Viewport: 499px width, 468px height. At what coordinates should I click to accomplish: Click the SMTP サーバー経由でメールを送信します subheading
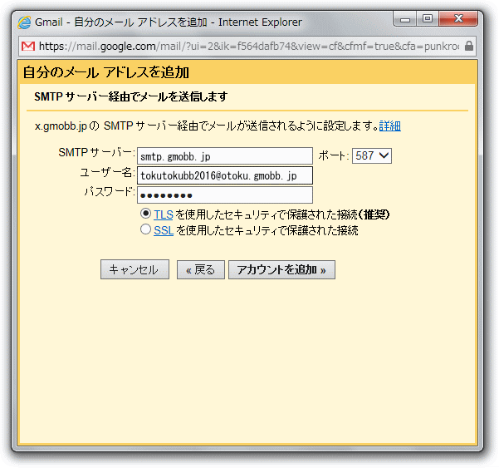coord(131,96)
